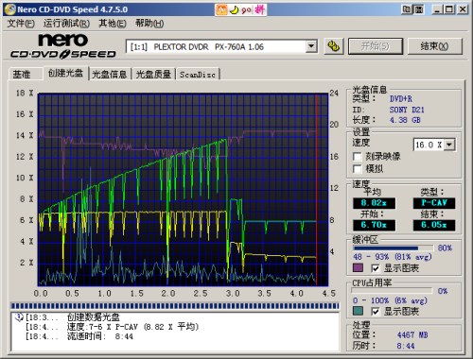Screen dimensions: 473x359
Task: Open the 其他(E) menu
Action: (113, 24)
